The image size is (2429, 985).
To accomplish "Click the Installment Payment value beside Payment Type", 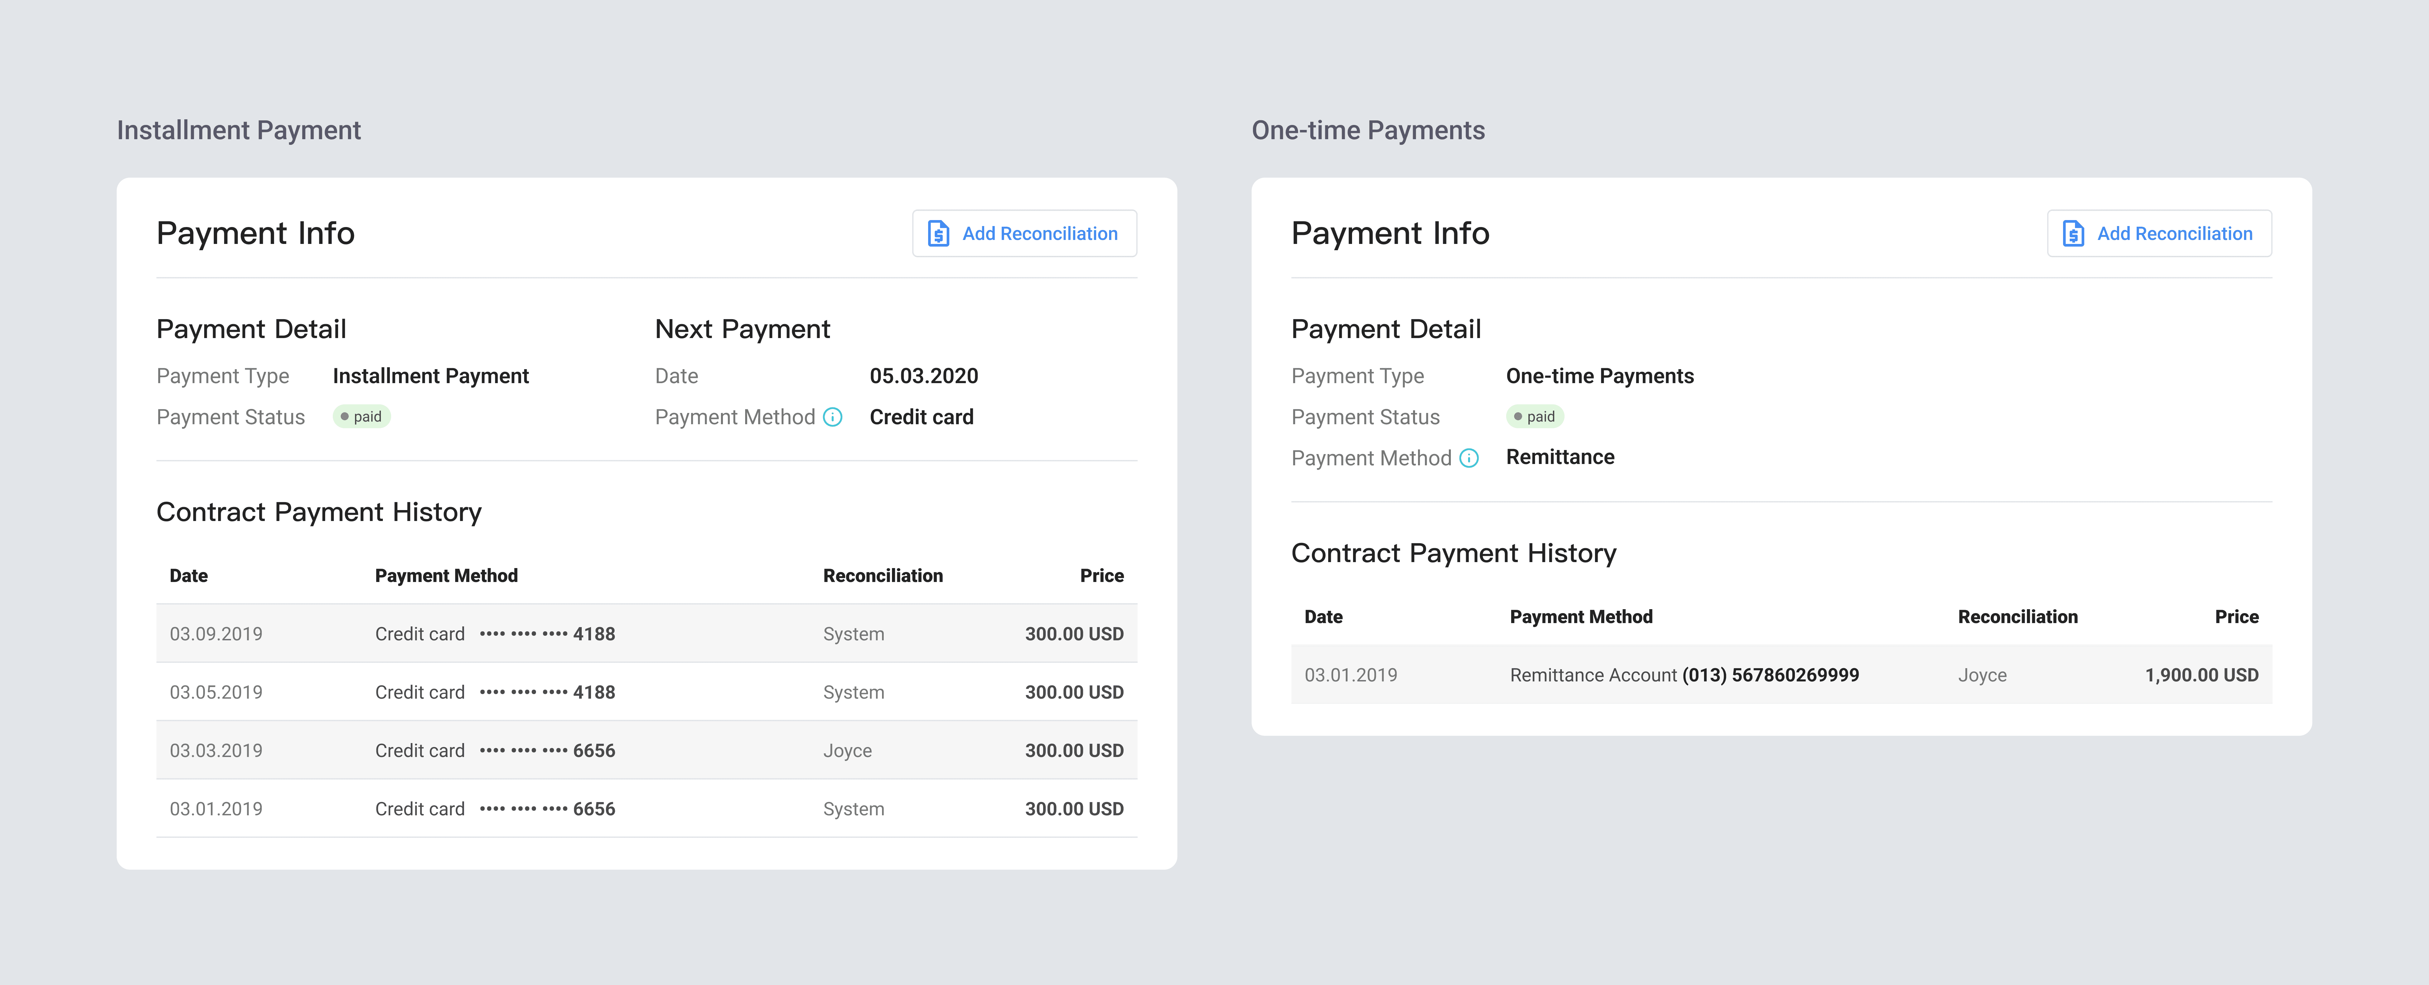I will [431, 376].
